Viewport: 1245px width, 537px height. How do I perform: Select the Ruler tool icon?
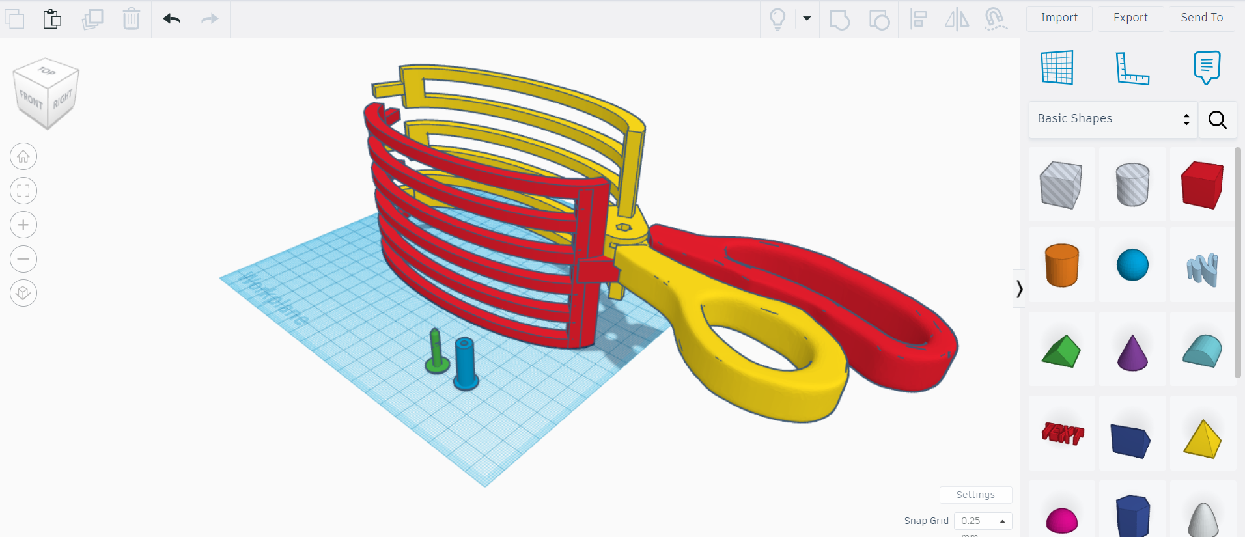1132,68
